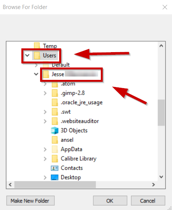Click the horizontal scrollbar right arrow
The width and height of the screenshot is (172, 210).
pos(153,184)
